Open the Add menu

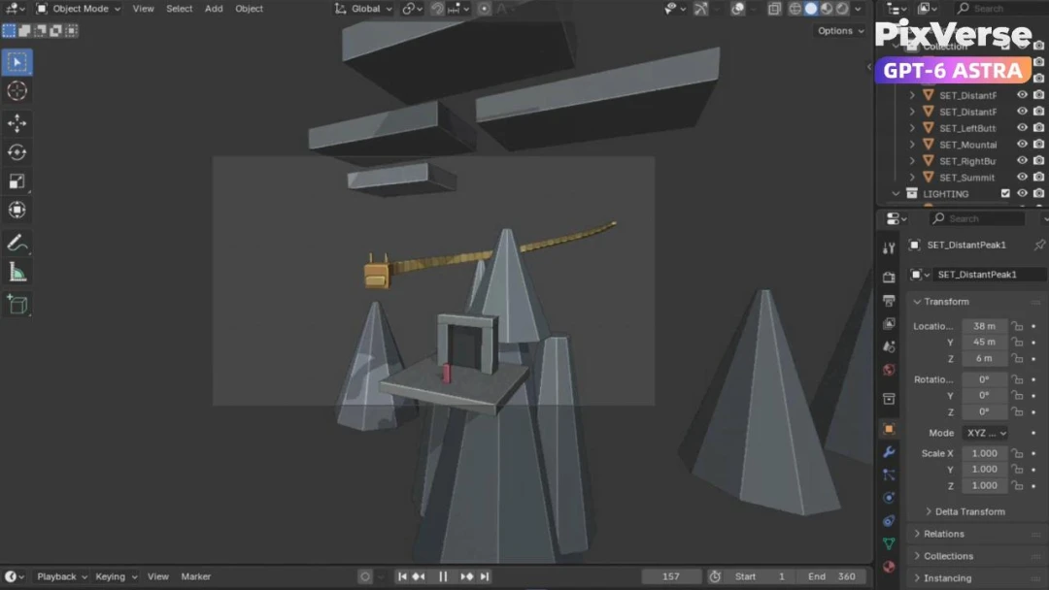(214, 9)
